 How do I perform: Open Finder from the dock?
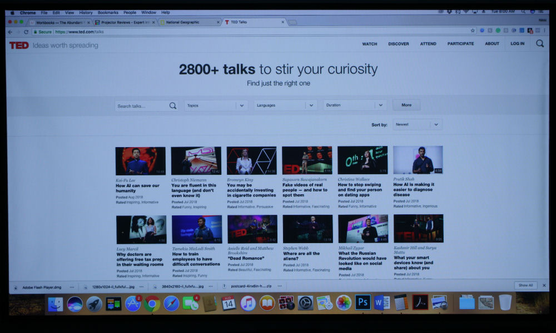(x=56, y=304)
